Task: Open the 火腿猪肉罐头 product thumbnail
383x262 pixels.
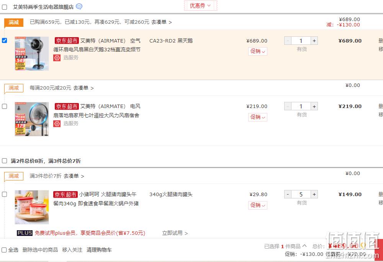Action: point(32,207)
